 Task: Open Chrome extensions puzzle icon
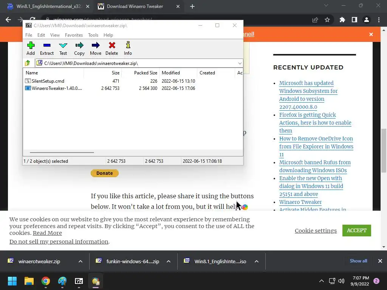pos(342,20)
